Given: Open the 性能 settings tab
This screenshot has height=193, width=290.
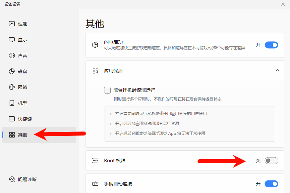Looking at the screenshot, I should click(x=23, y=24).
